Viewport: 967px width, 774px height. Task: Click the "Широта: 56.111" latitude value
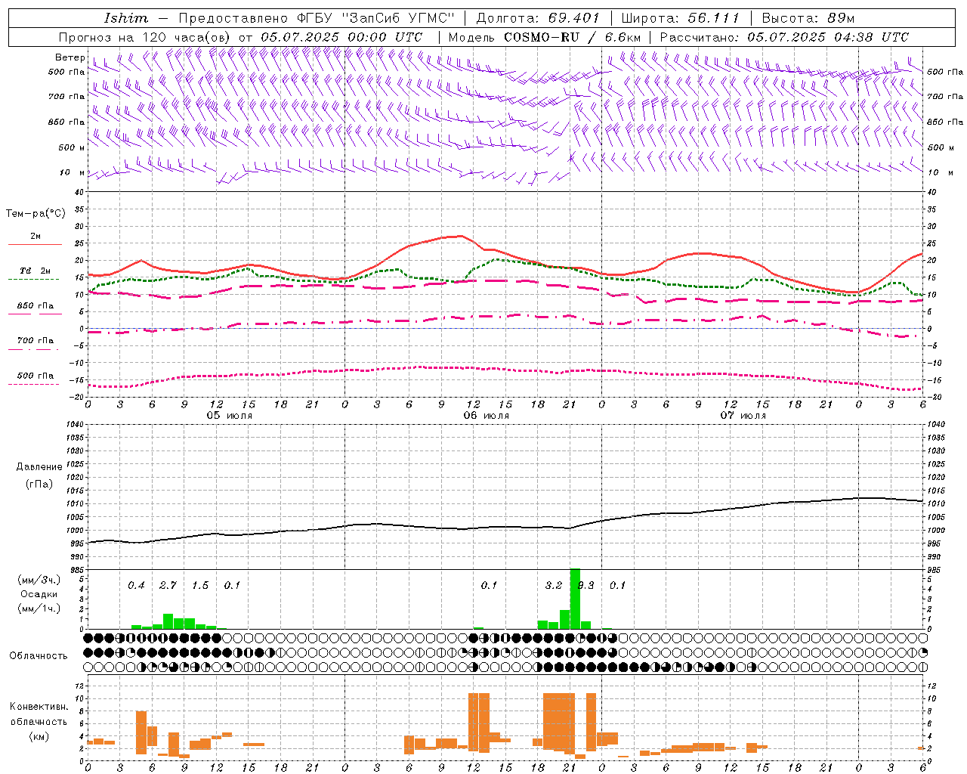click(680, 18)
